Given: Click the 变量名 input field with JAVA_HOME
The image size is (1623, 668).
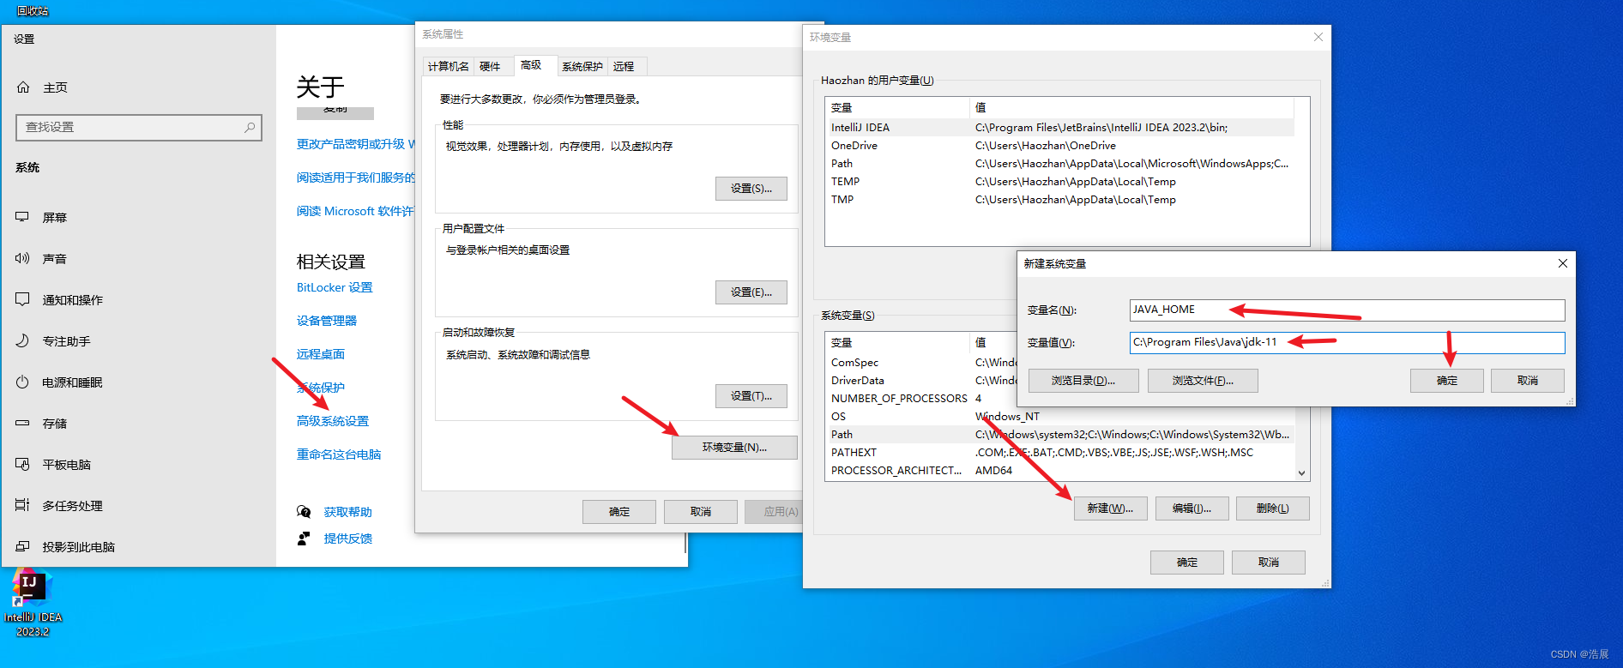Looking at the screenshot, I should click(x=1347, y=310).
